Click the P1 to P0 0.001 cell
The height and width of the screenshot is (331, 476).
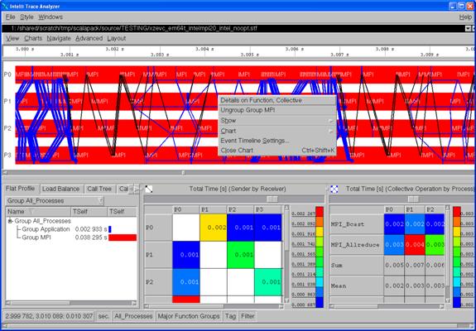pos(186,255)
